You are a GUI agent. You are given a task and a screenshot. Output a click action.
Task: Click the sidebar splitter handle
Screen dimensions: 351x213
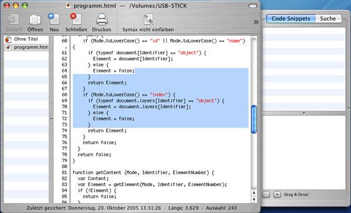[x=51, y=119]
